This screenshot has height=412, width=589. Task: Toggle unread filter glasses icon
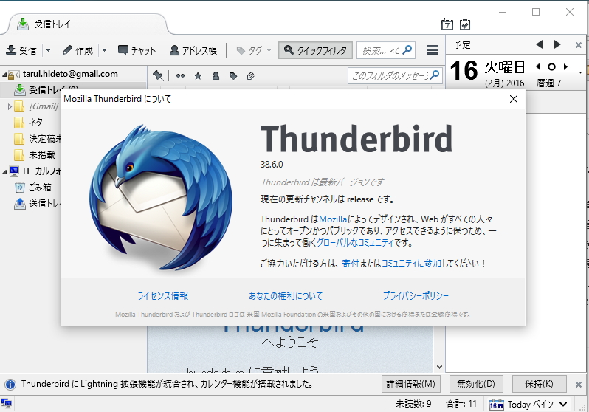click(x=180, y=75)
